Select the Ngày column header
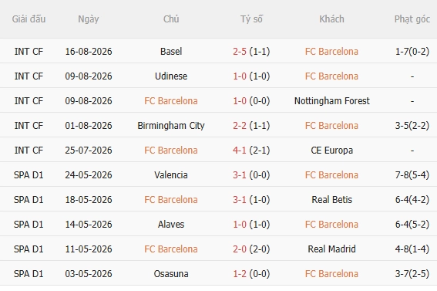Screen dimensions: 437x291 tap(89, 19)
